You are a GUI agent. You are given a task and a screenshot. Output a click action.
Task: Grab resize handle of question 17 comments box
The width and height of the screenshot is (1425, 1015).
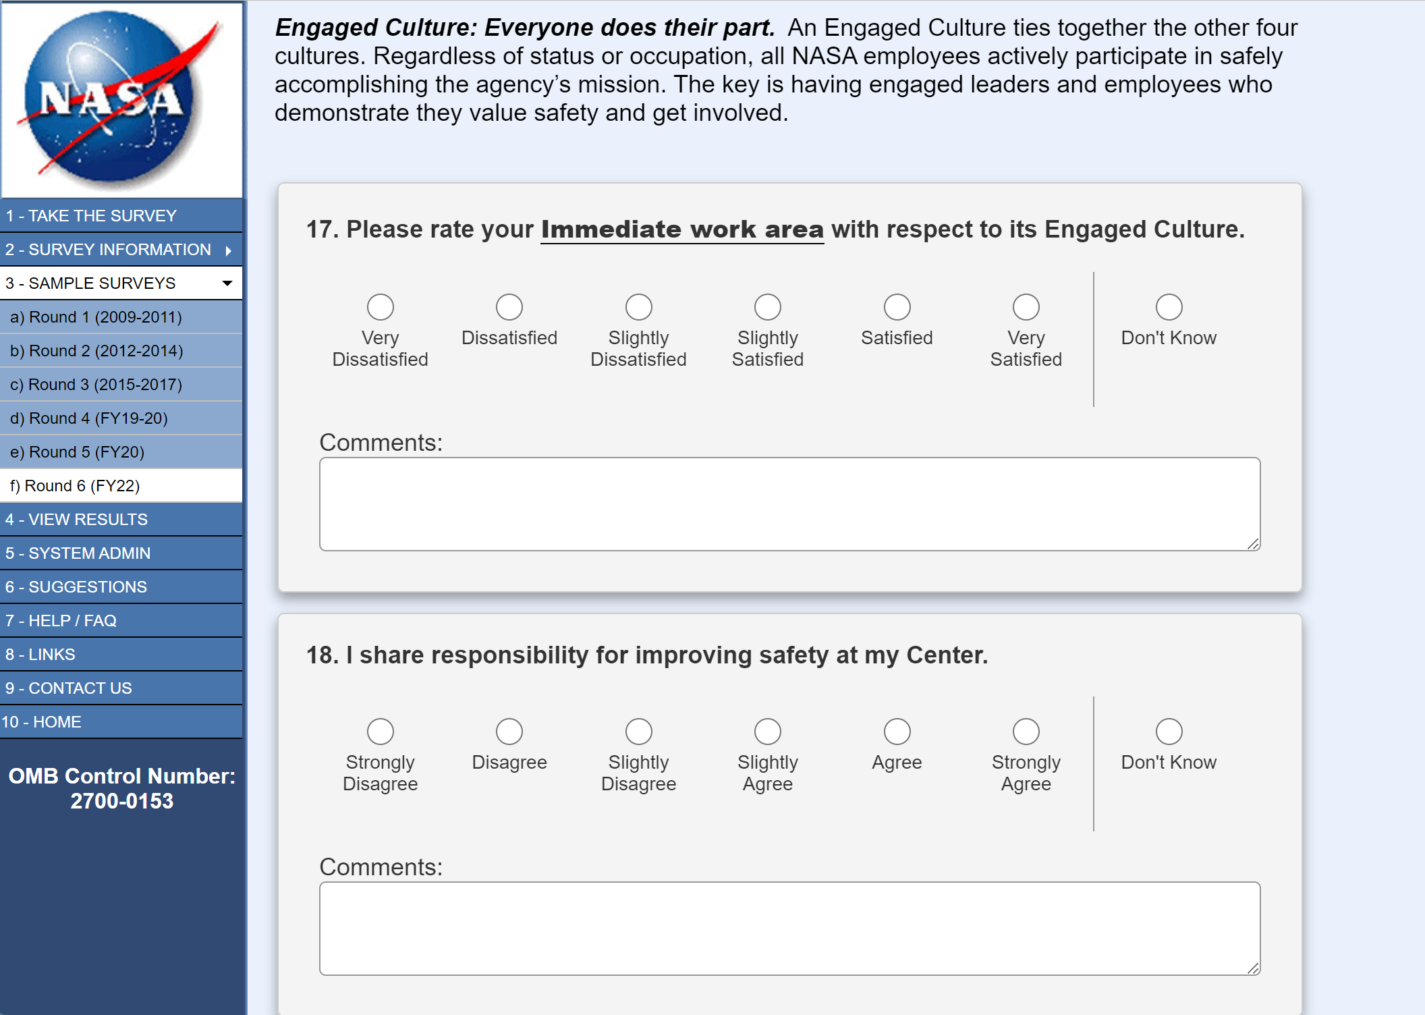click(1254, 544)
